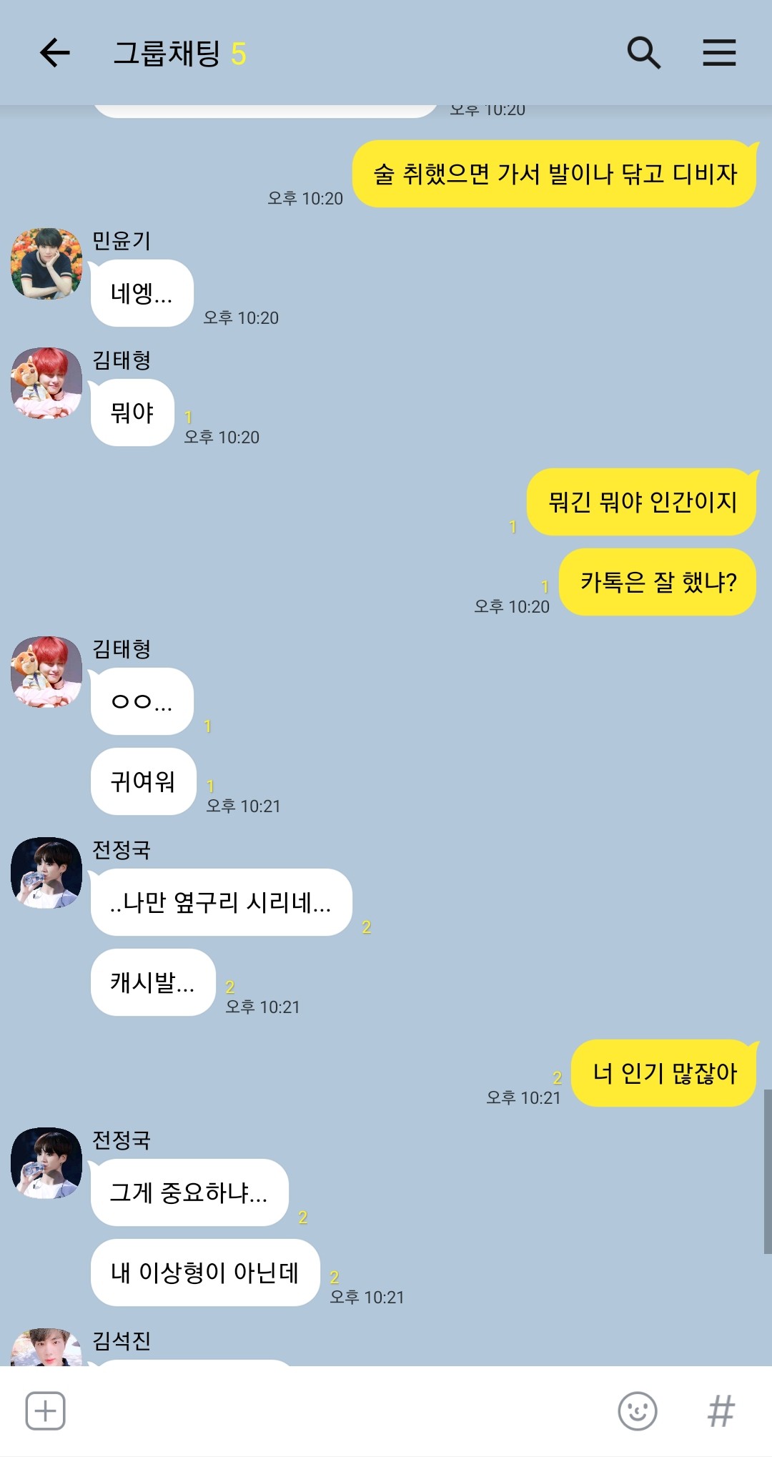This screenshot has height=1457, width=772.
Task: Click the chat scrollbar handle
Action: click(x=768, y=1171)
